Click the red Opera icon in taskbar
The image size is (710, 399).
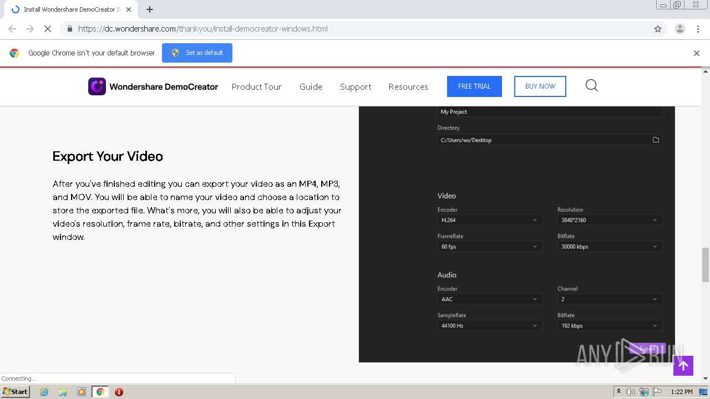(119, 392)
